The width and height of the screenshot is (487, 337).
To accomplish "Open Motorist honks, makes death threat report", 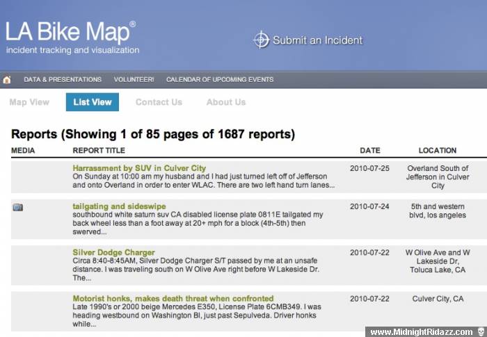I will [173, 298].
